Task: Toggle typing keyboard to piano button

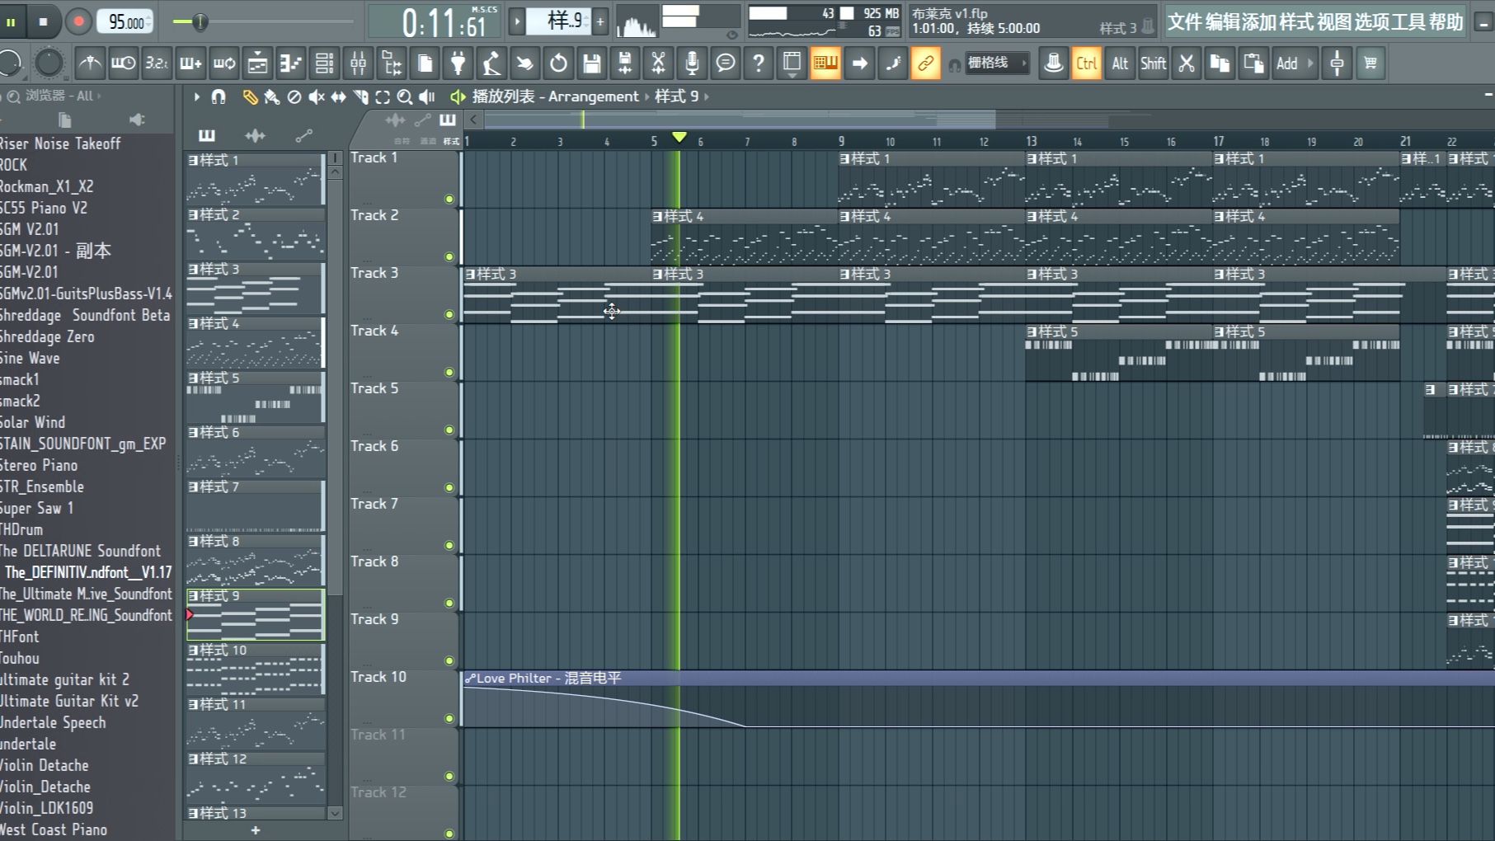Action: 825,63
